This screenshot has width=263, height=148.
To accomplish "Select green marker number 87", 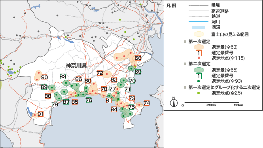I will (66, 102).
